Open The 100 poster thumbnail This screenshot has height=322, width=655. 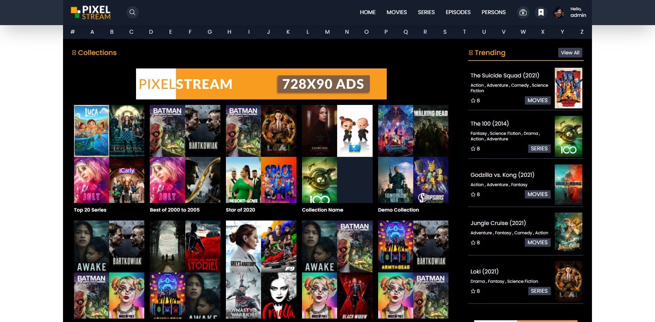[568, 137]
